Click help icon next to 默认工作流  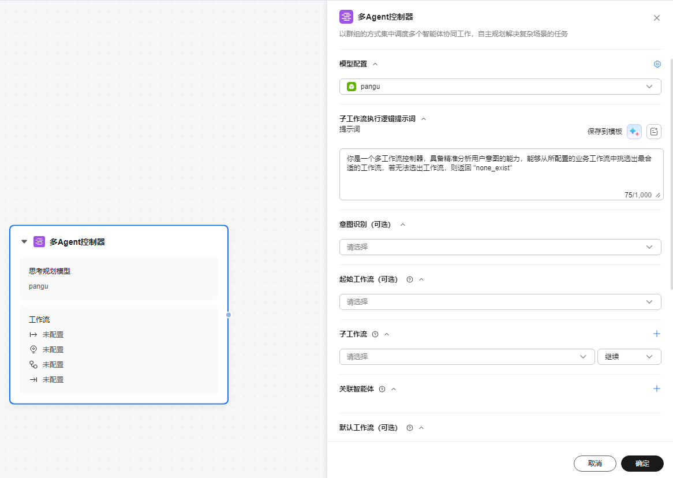tap(410, 428)
